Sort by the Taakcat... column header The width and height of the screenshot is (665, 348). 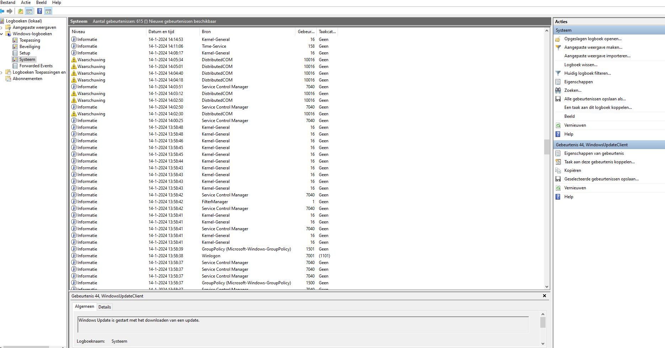[327, 32]
